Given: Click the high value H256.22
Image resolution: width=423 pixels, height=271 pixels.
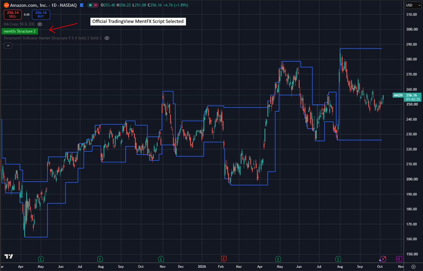Looking at the screenshot, I should 123,5.
